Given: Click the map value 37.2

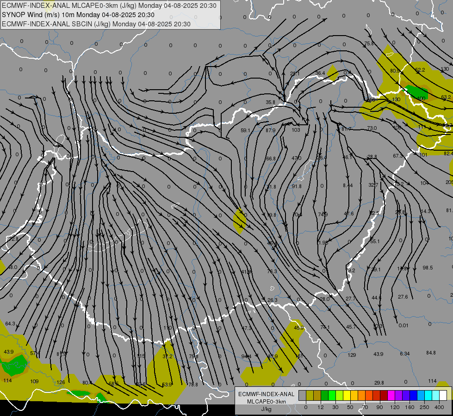Looking at the screenshot, I should point(168,356).
